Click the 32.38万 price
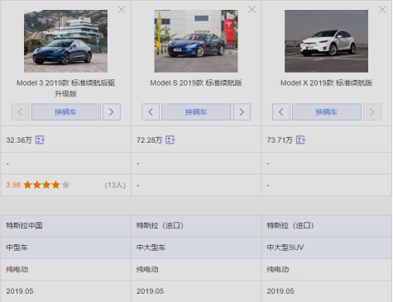Image resolution: width=393 pixels, height=302 pixels. pyautogui.click(x=19, y=140)
